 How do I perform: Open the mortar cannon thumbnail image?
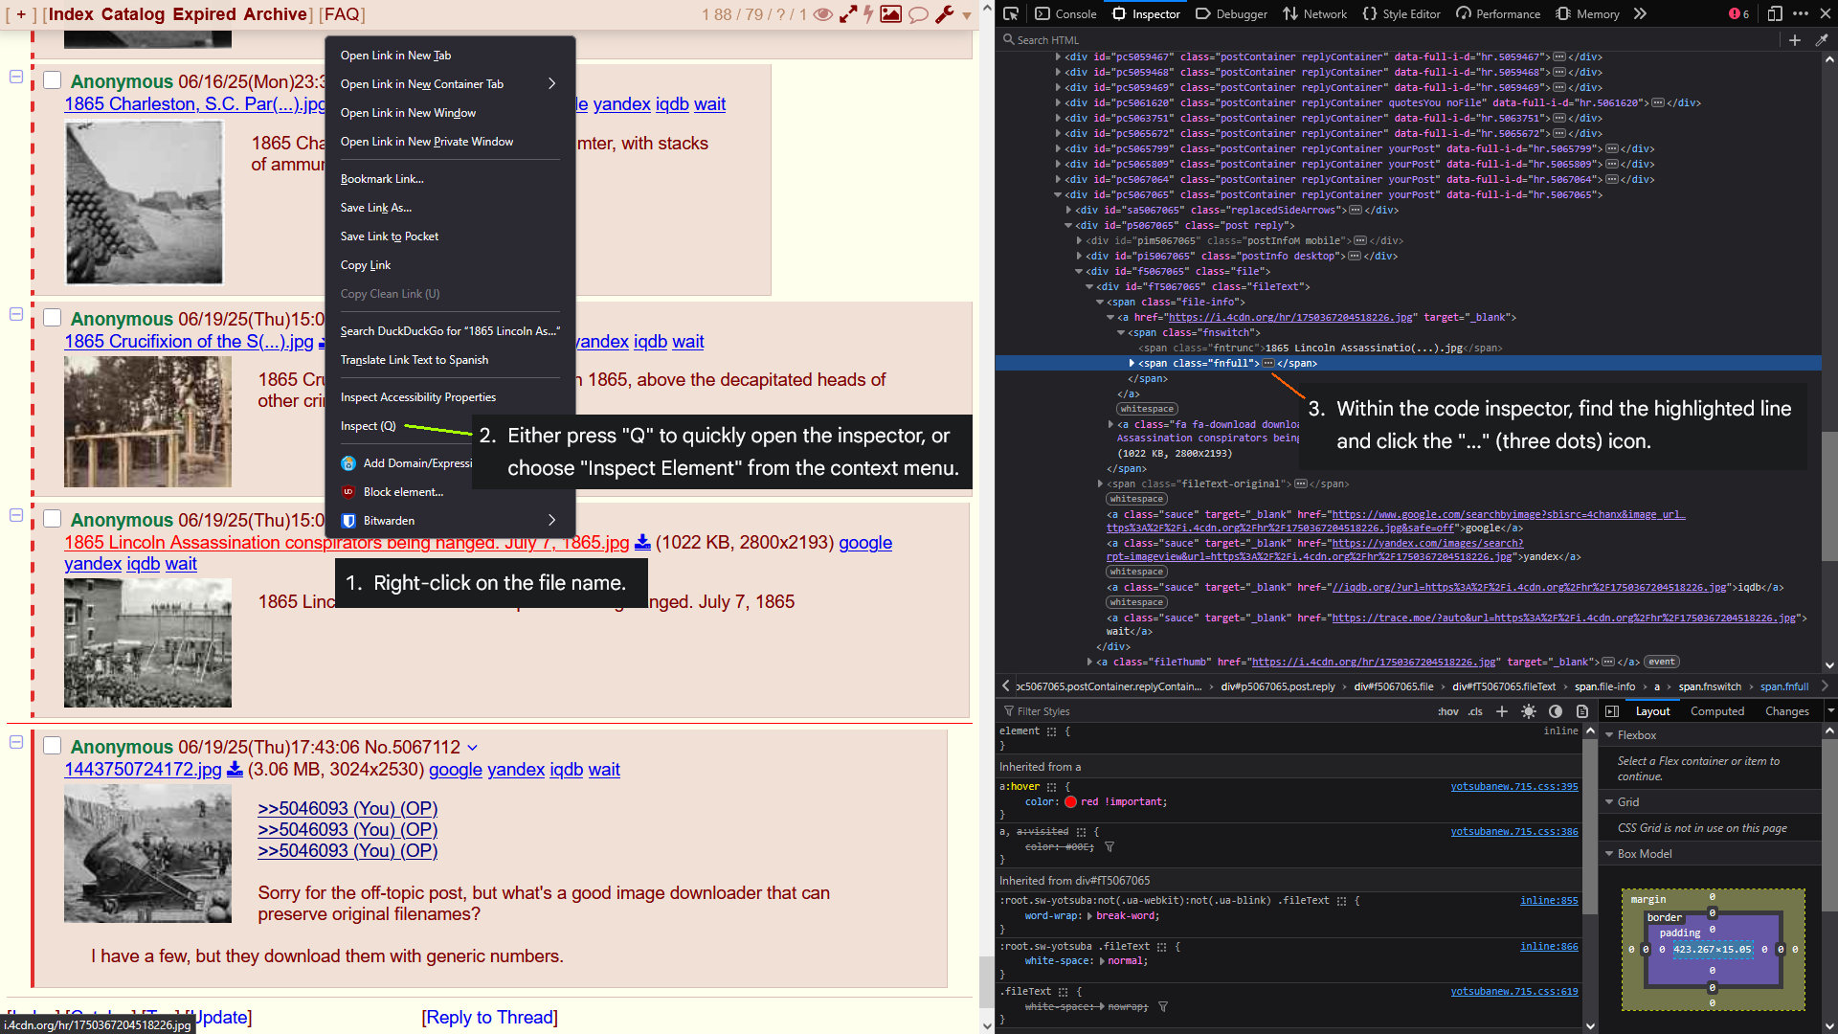click(147, 853)
